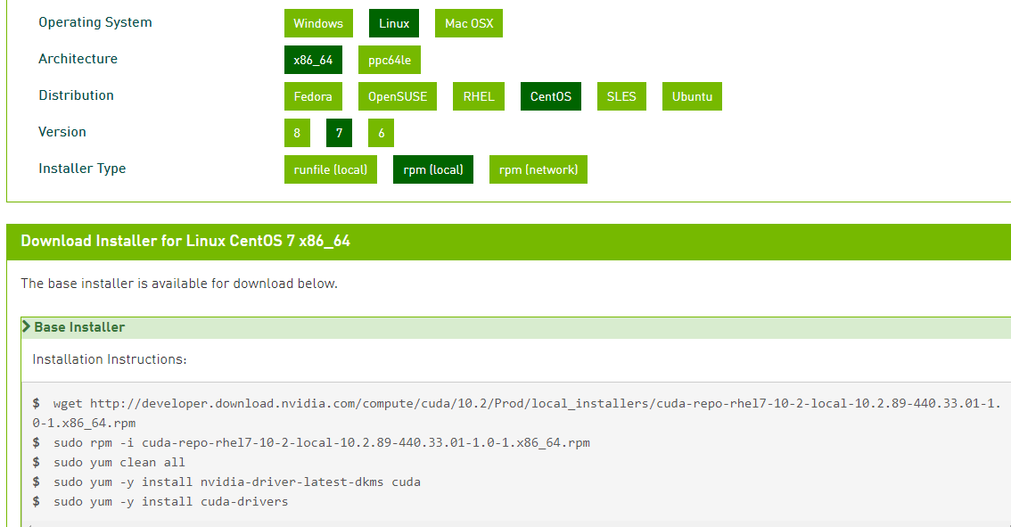Select the Linux operating system button
1011x527 pixels.
pos(394,23)
